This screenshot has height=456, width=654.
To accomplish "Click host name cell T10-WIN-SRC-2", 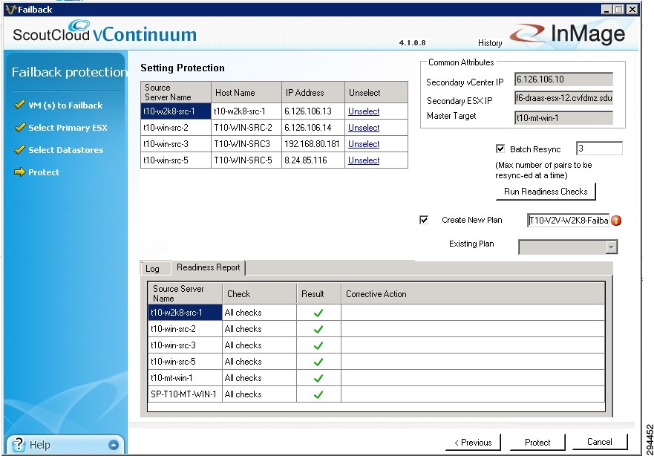I will pyautogui.click(x=246, y=128).
